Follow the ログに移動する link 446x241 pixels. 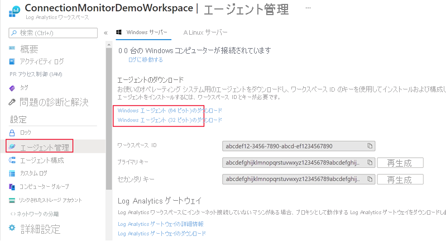[x=146, y=60]
